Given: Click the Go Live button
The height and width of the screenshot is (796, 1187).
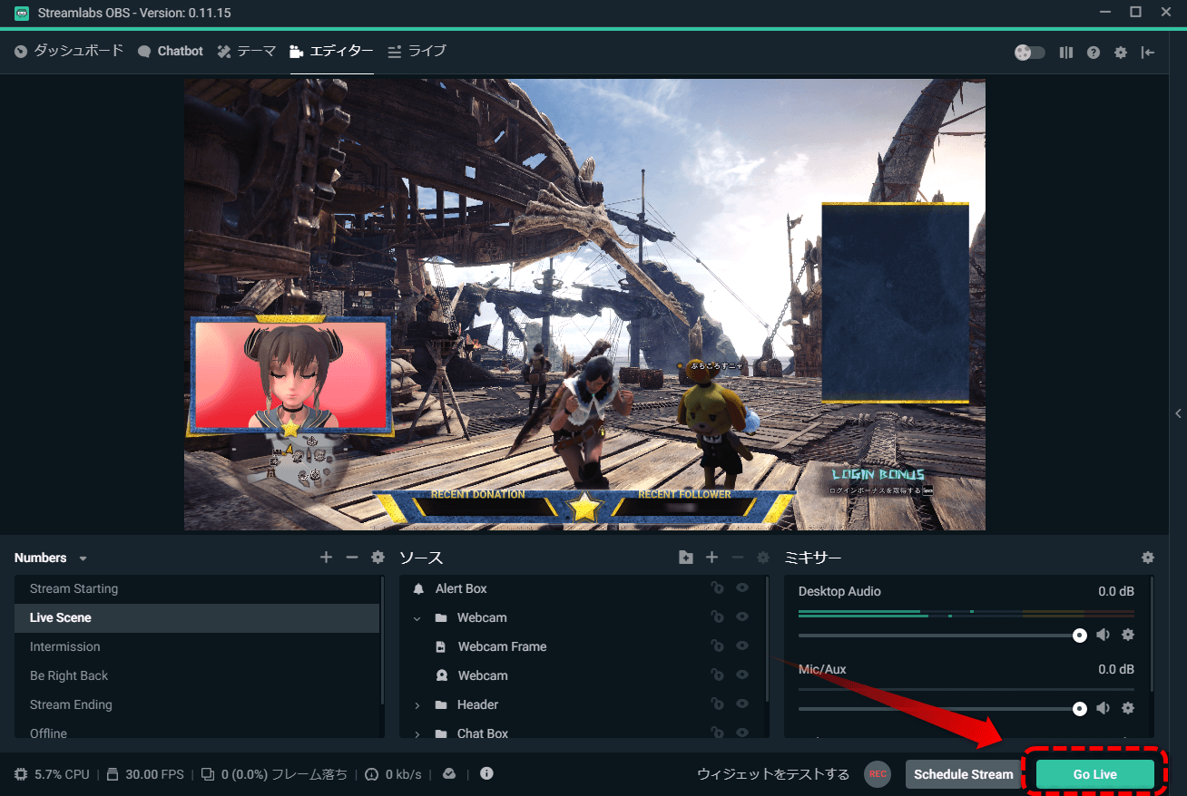Looking at the screenshot, I should pyautogui.click(x=1095, y=774).
